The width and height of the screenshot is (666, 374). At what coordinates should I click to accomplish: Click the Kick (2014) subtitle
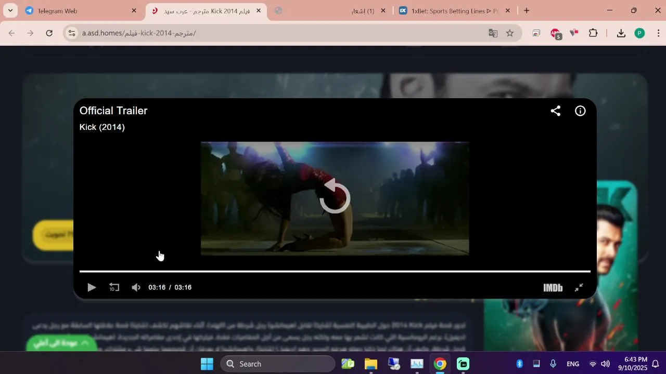102,127
